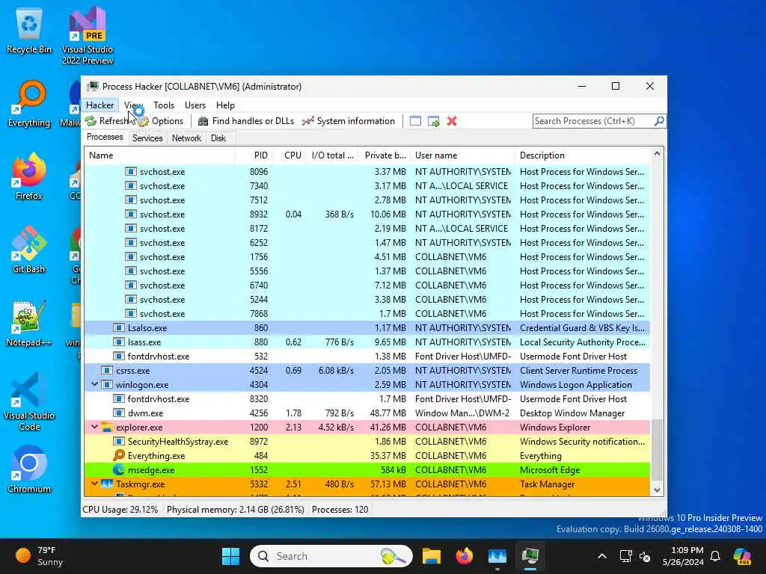Select the Firefox desktop shortcut
766x574 pixels.
click(29, 176)
